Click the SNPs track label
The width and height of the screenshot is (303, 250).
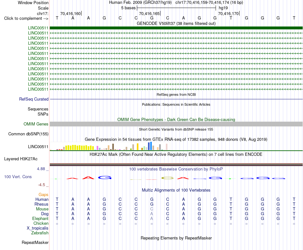(x=43, y=114)
